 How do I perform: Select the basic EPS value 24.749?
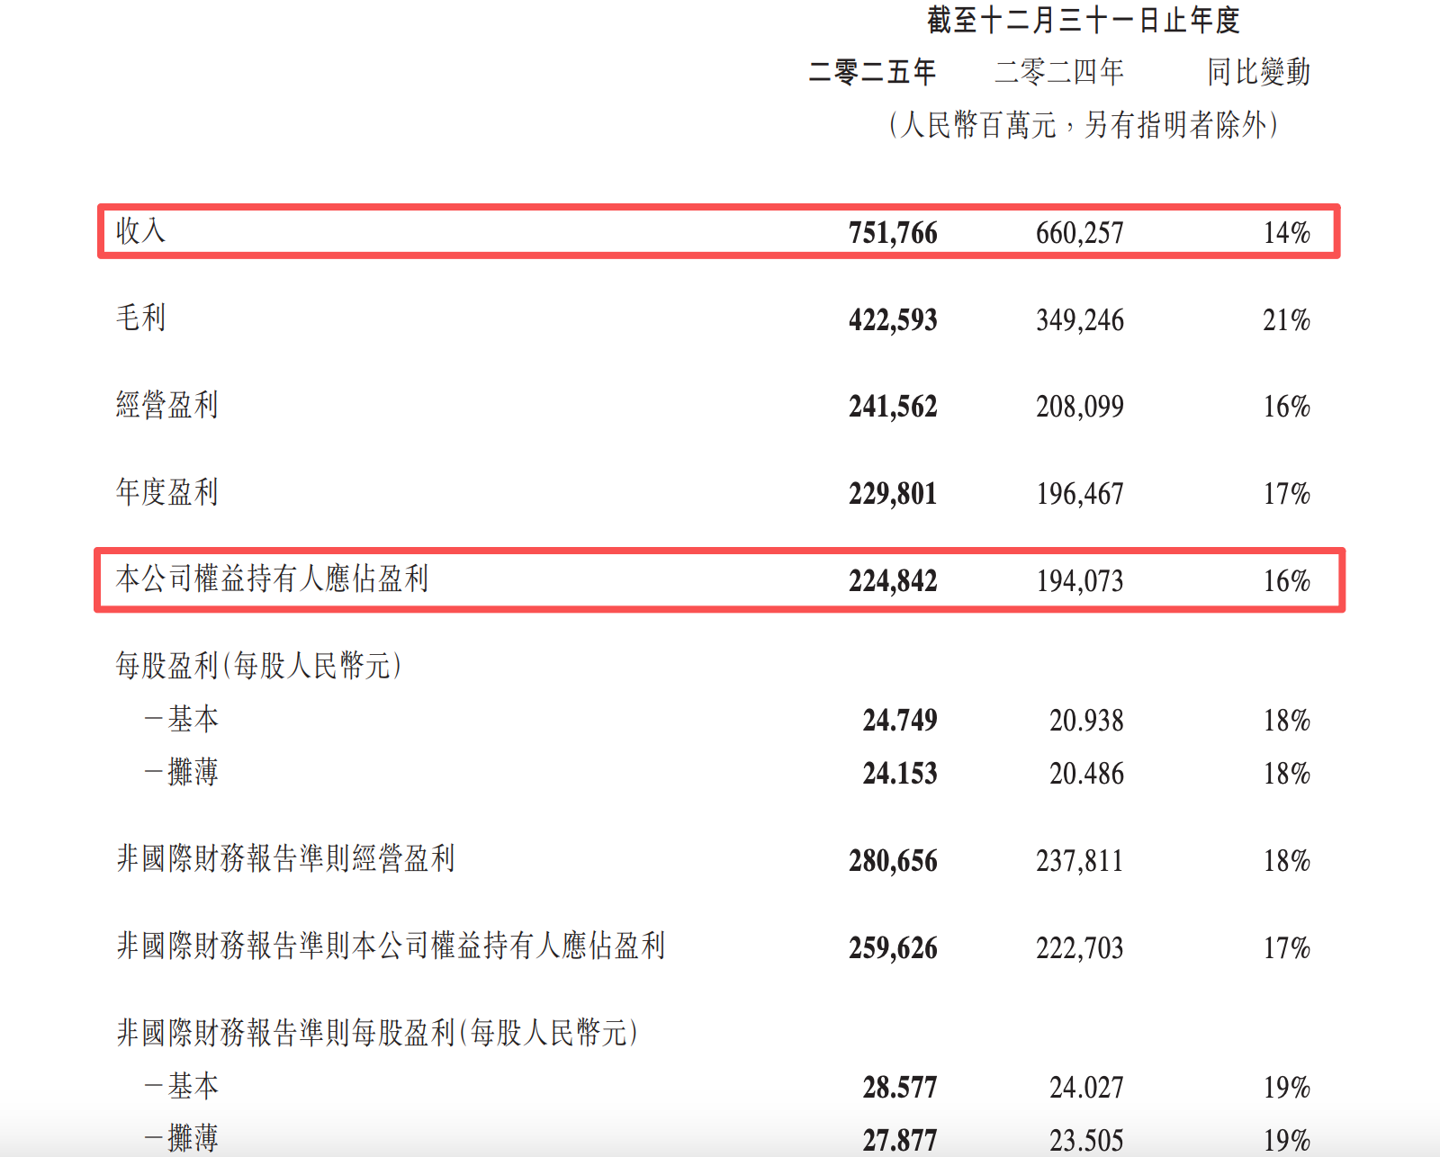pyautogui.click(x=900, y=721)
